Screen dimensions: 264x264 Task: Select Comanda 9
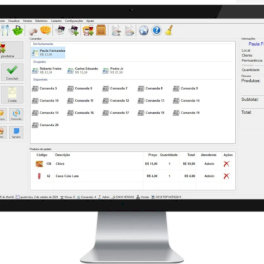pyautogui.click(x=185, y=88)
